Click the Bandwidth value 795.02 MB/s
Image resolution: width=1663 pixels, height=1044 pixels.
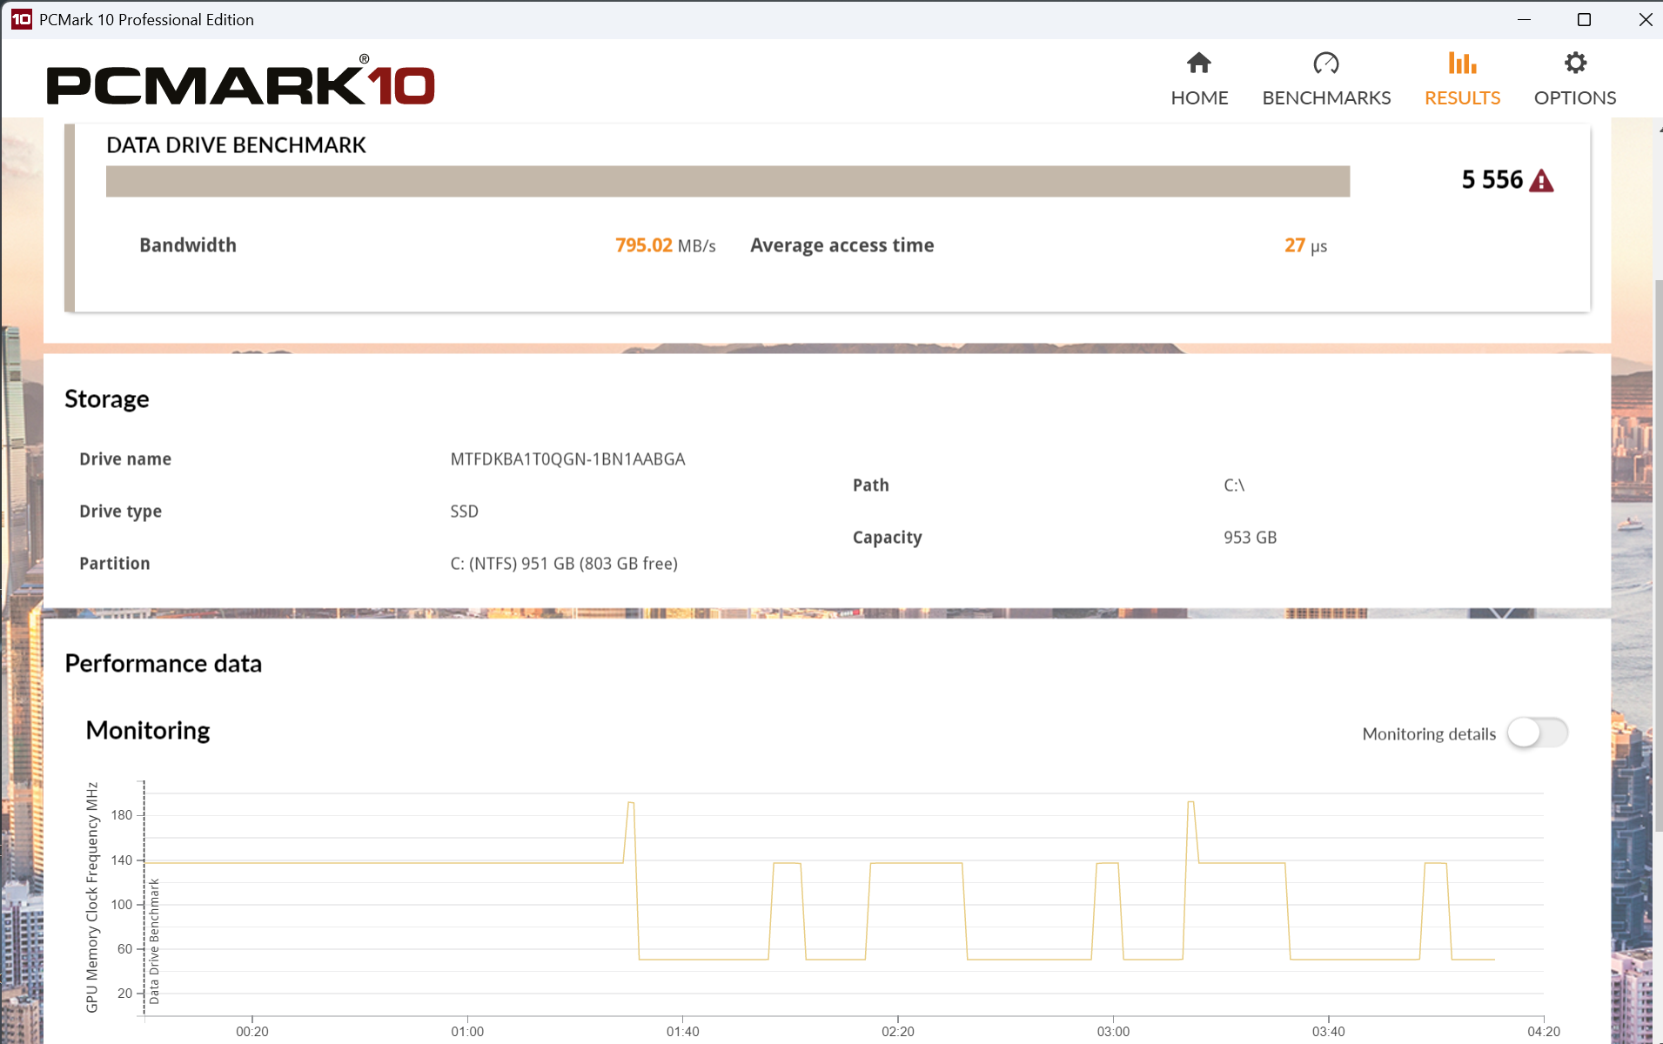coord(665,245)
